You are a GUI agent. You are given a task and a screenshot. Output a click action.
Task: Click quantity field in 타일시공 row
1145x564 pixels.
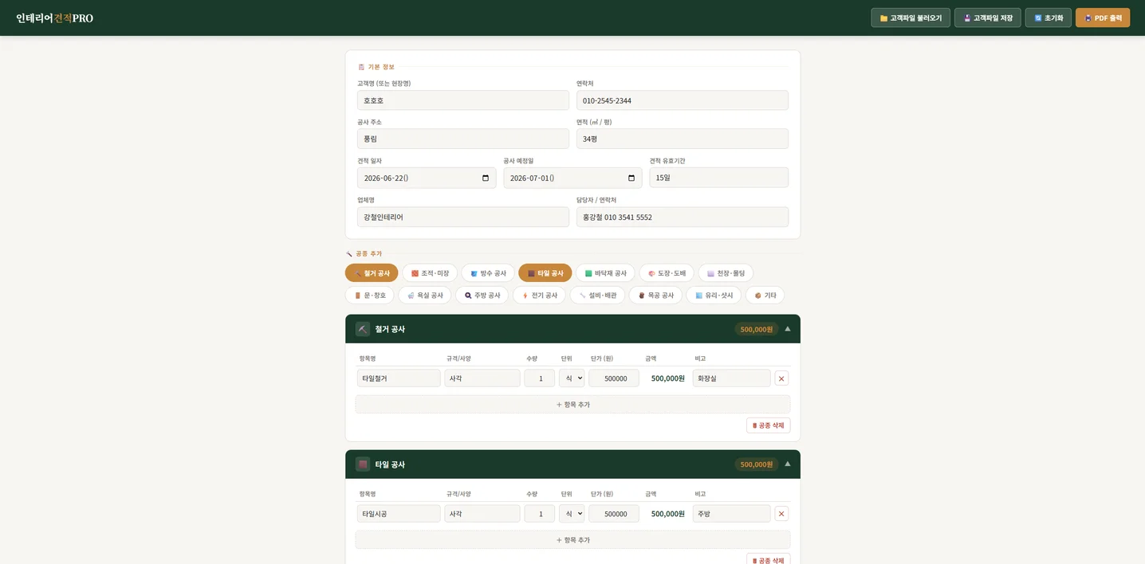tap(539, 514)
